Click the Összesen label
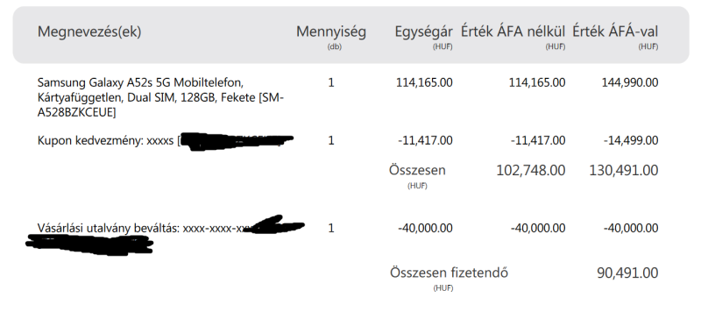701x333 pixels. point(417,170)
